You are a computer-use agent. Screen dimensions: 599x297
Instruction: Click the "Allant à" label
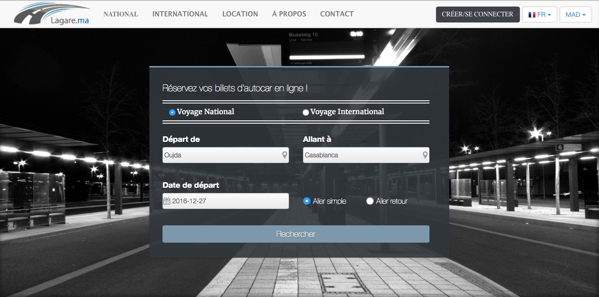(317, 139)
